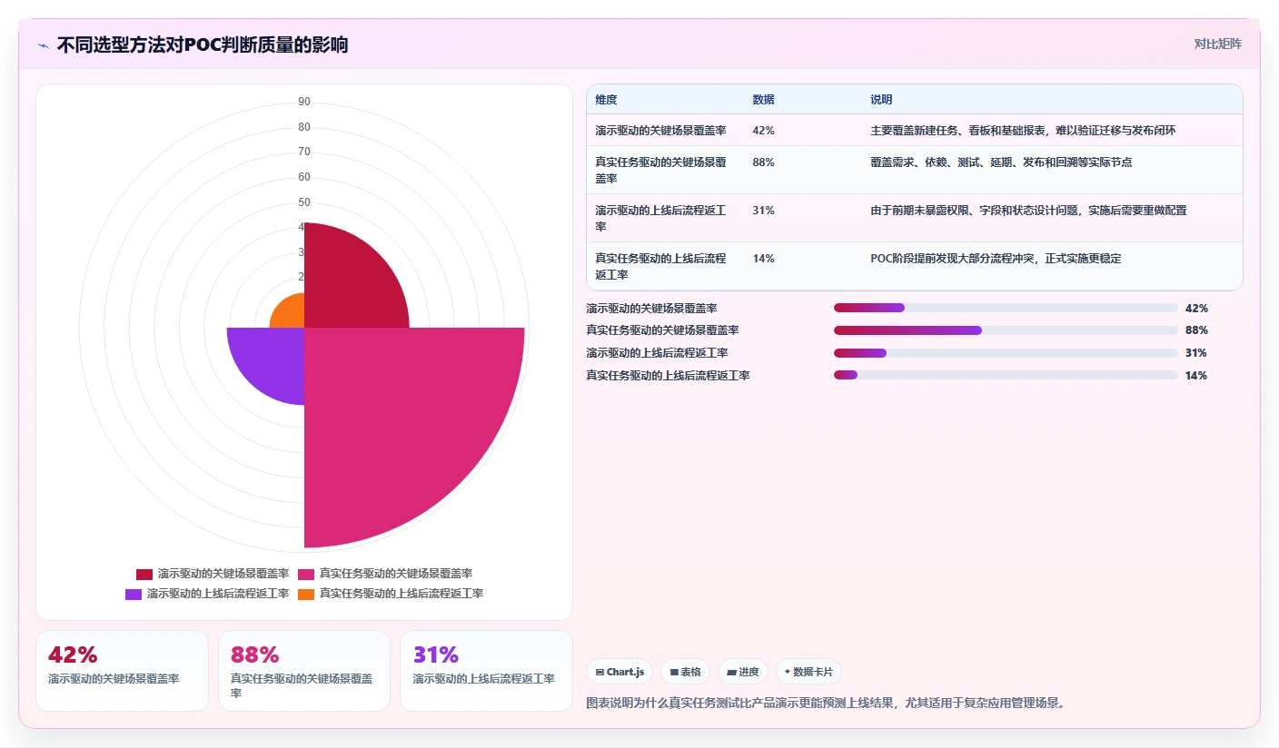This screenshot has height=748, width=1279.
Task: Select the 进度 tag chip
Action: (x=742, y=672)
